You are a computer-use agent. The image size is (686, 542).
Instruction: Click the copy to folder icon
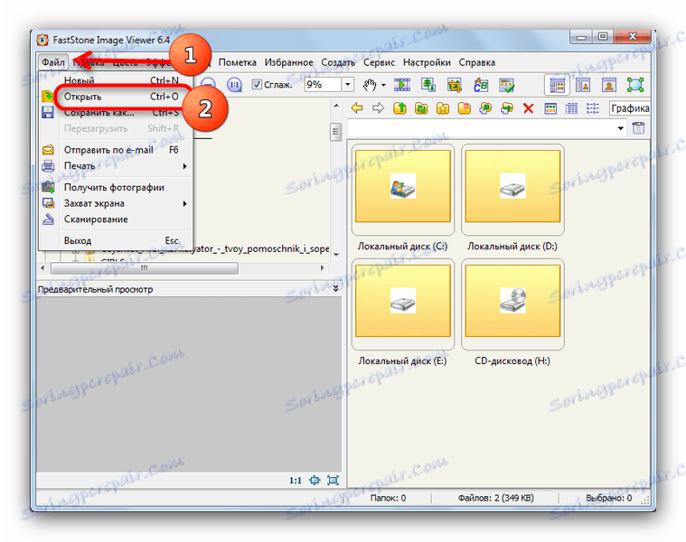485,108
